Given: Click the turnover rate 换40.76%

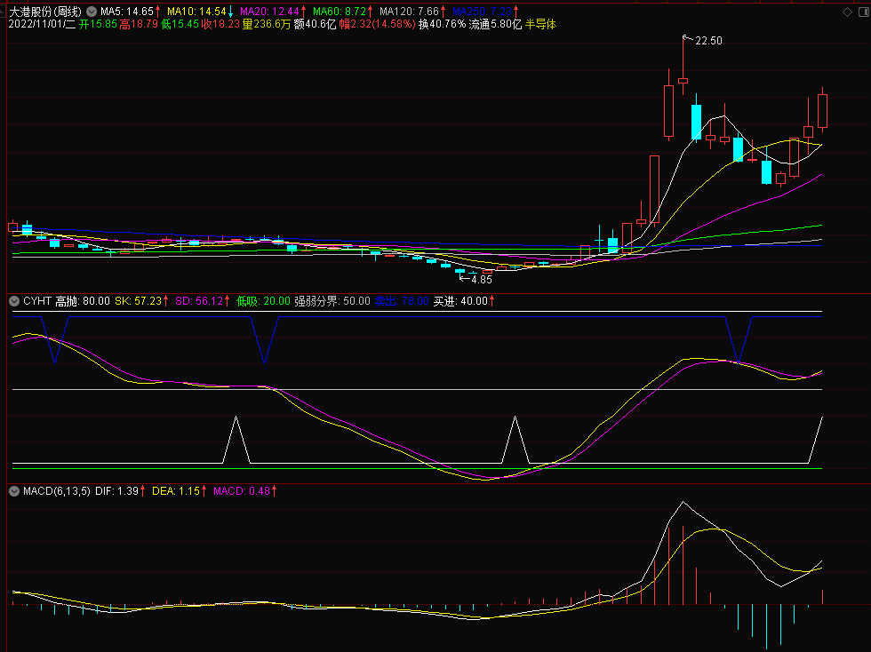Looking at the screenshot, I should coord(443,24).
